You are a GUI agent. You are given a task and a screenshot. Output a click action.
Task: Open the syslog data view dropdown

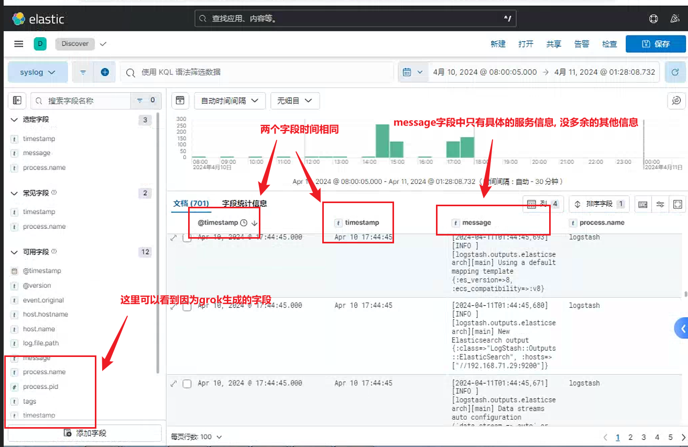[38, 72]
